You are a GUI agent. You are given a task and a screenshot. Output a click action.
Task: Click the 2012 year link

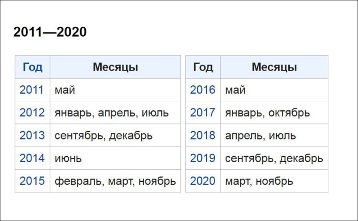pos(32,113)
